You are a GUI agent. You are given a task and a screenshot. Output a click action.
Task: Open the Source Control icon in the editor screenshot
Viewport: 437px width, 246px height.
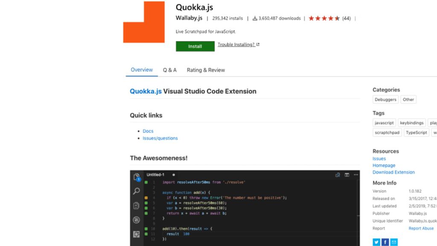136,205
